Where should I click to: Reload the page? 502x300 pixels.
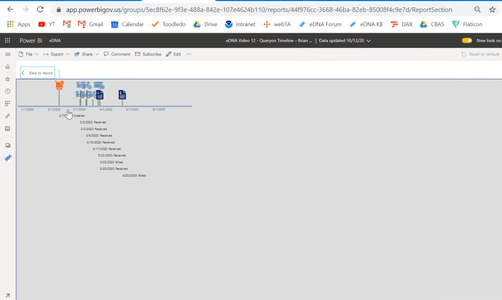[40, 10]
